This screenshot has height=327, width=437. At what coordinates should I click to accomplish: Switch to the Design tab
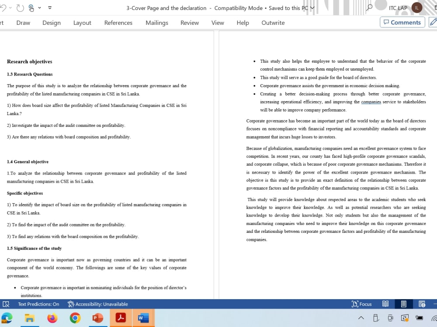tap(52, 23)
